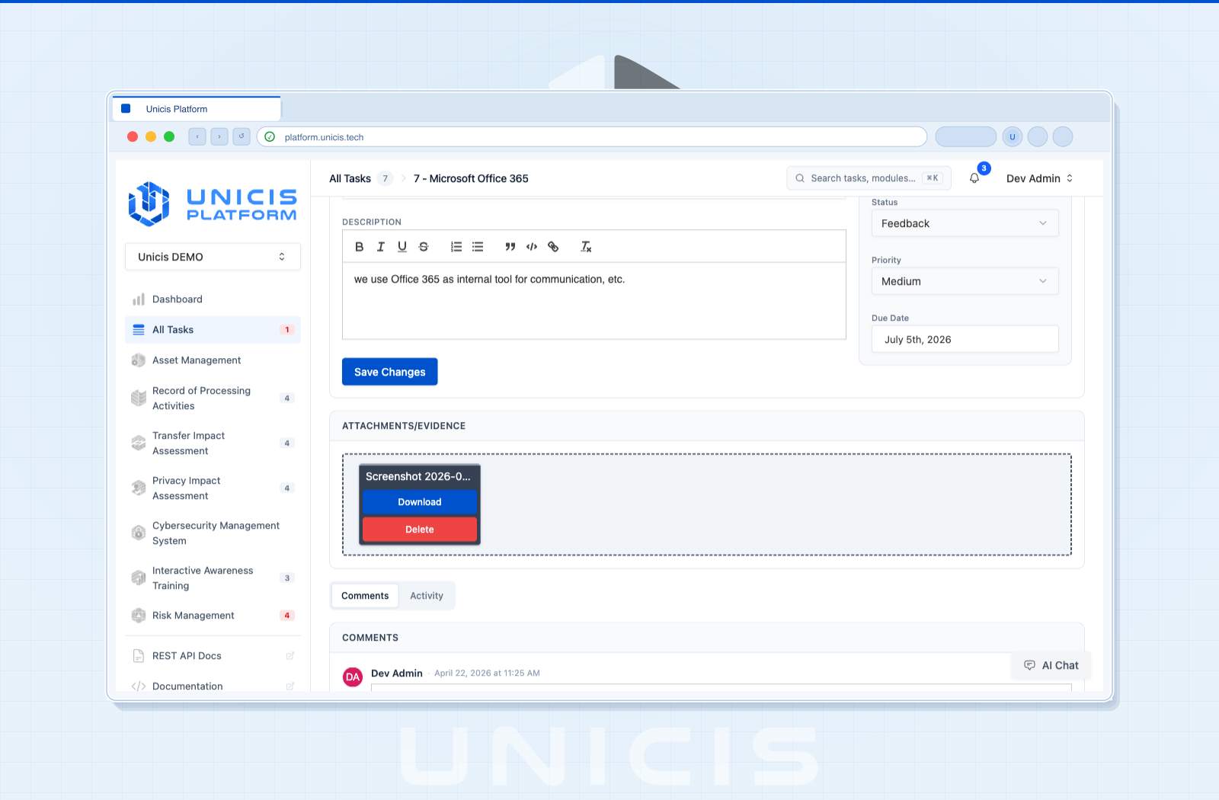The height and width of the screenshot is (800, 1219).
Task: Click the Privacy Impact Assessment icon
Action: pos(139,488)
